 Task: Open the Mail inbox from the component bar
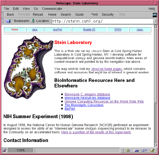[x=136, y=150]
